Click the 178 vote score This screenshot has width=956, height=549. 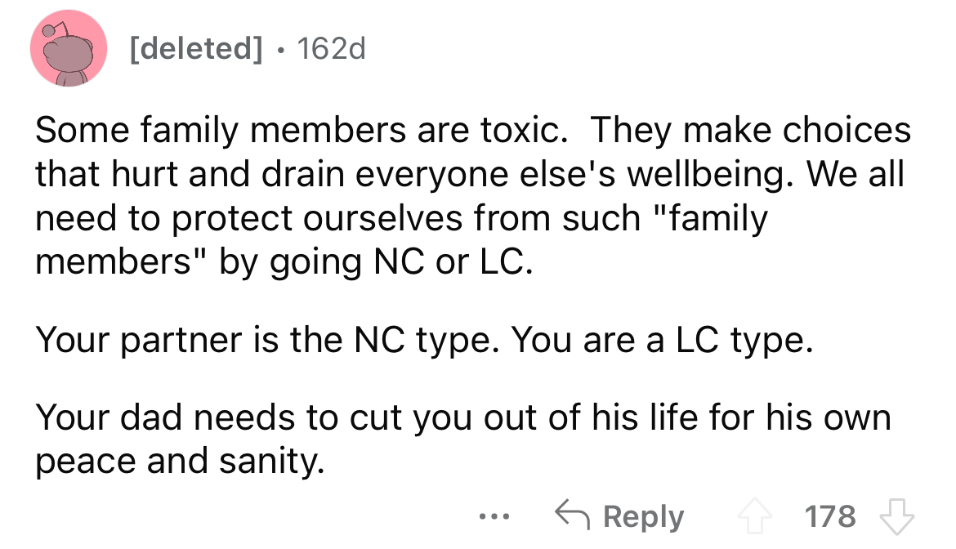(830, 517)
